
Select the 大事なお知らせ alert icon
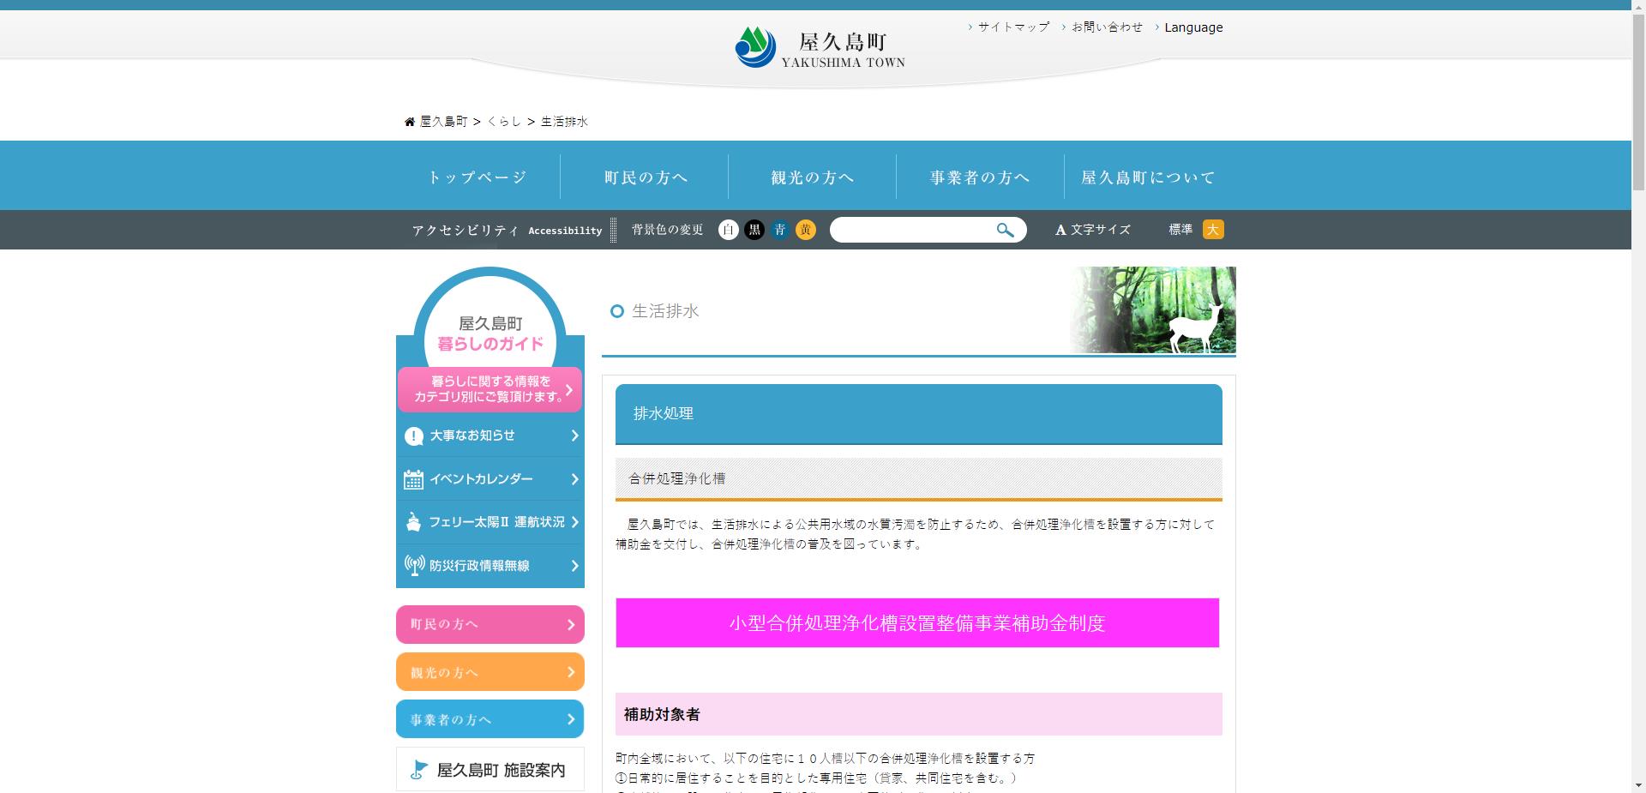tap(414, 436)
